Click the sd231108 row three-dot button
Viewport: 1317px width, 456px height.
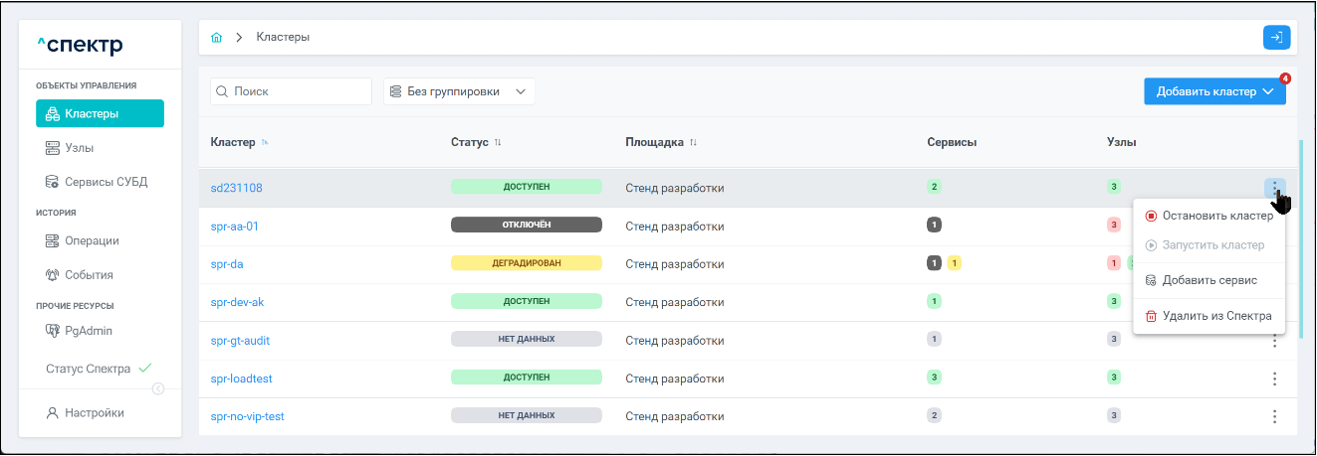point(1274,187)
